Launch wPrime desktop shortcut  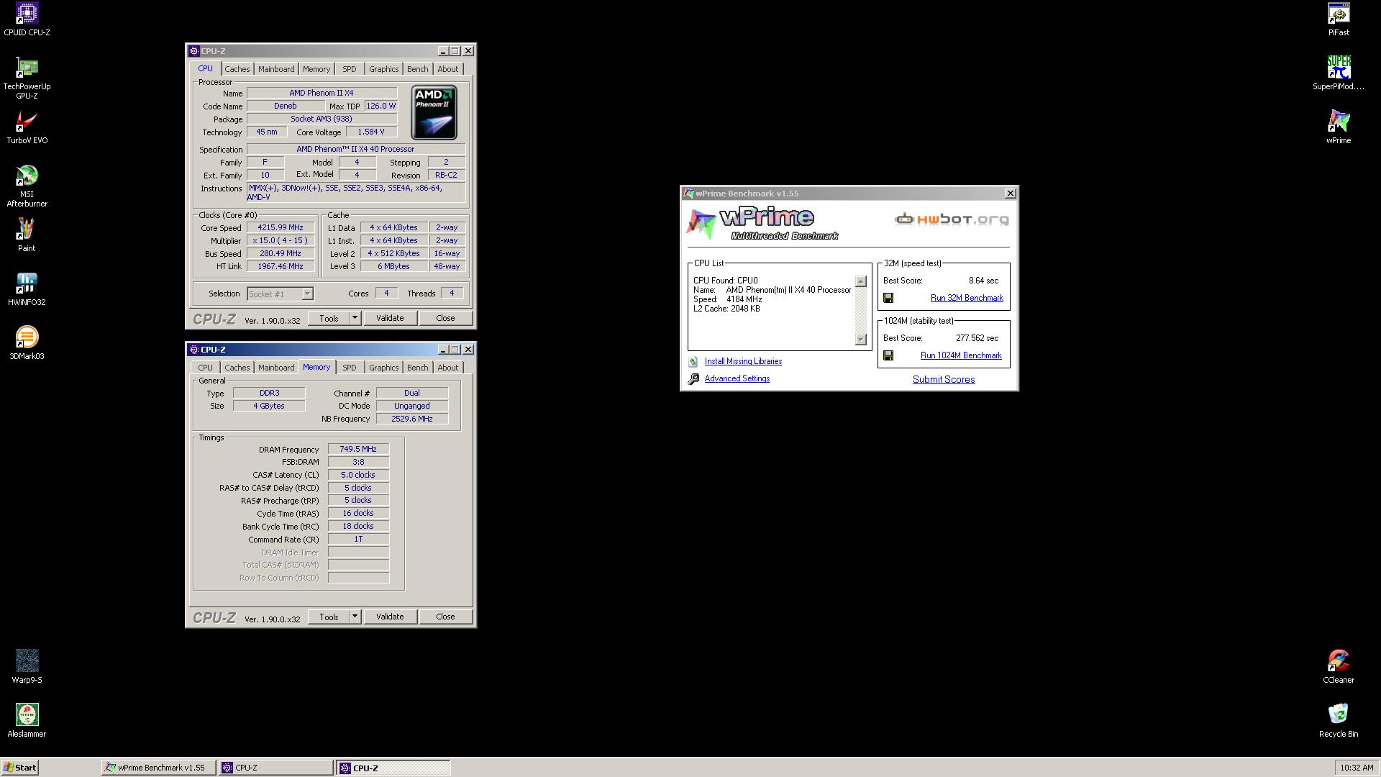click(1339, 127)
